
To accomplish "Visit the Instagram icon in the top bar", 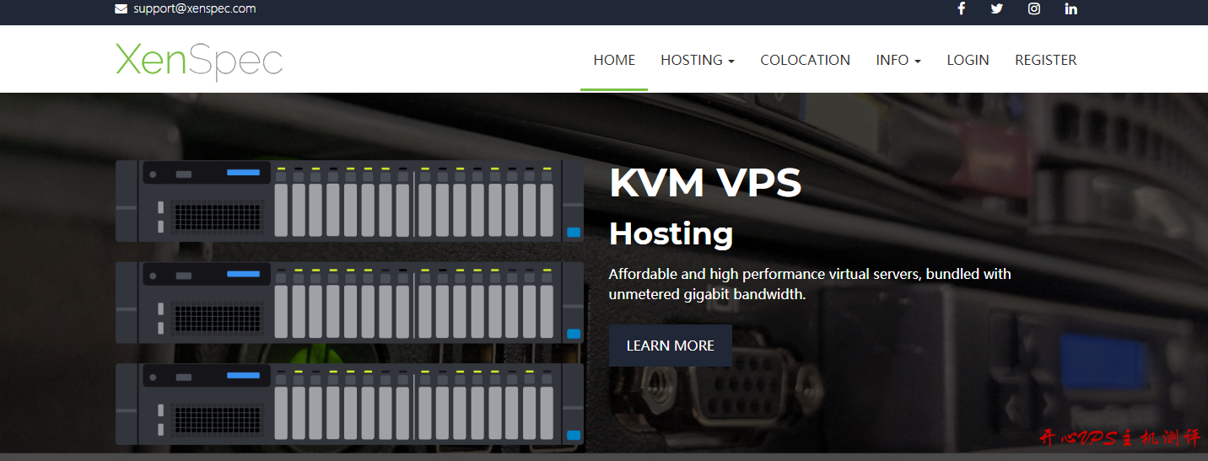I will pyautogui.click(x=1034, y=9).
